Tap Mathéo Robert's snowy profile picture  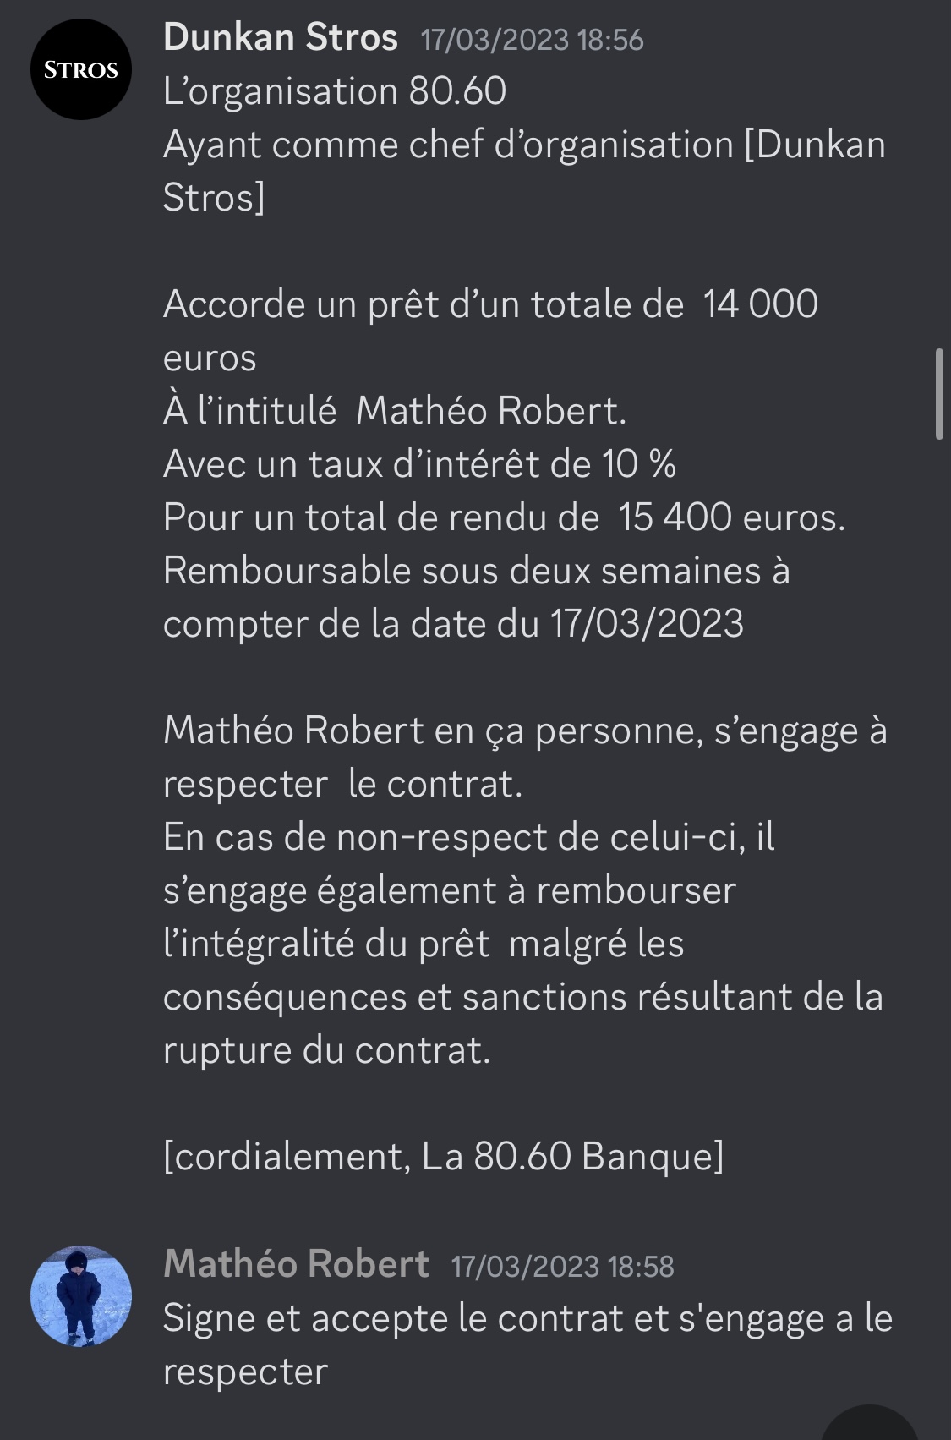[x=81, y=1295]
